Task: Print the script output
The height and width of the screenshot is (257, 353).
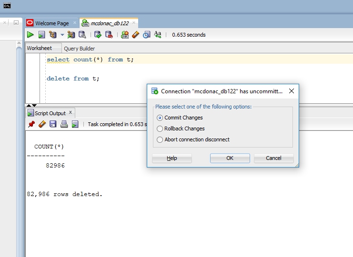Action: (64, 124)
